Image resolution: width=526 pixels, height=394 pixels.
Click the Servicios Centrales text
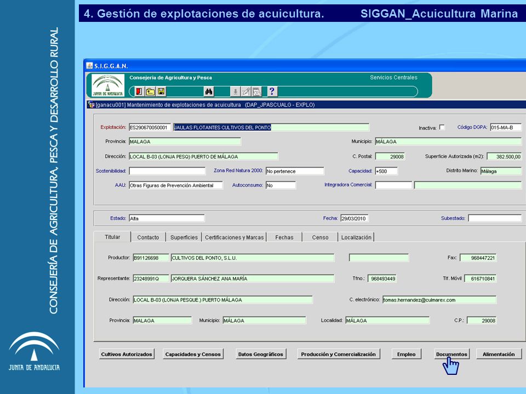point(393,77)
